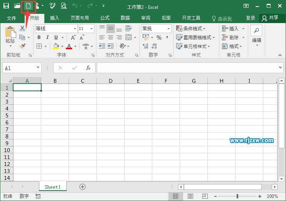Click the Increase font size icon
This screenshot has height=201, width=286.
[x=73, y=37]
